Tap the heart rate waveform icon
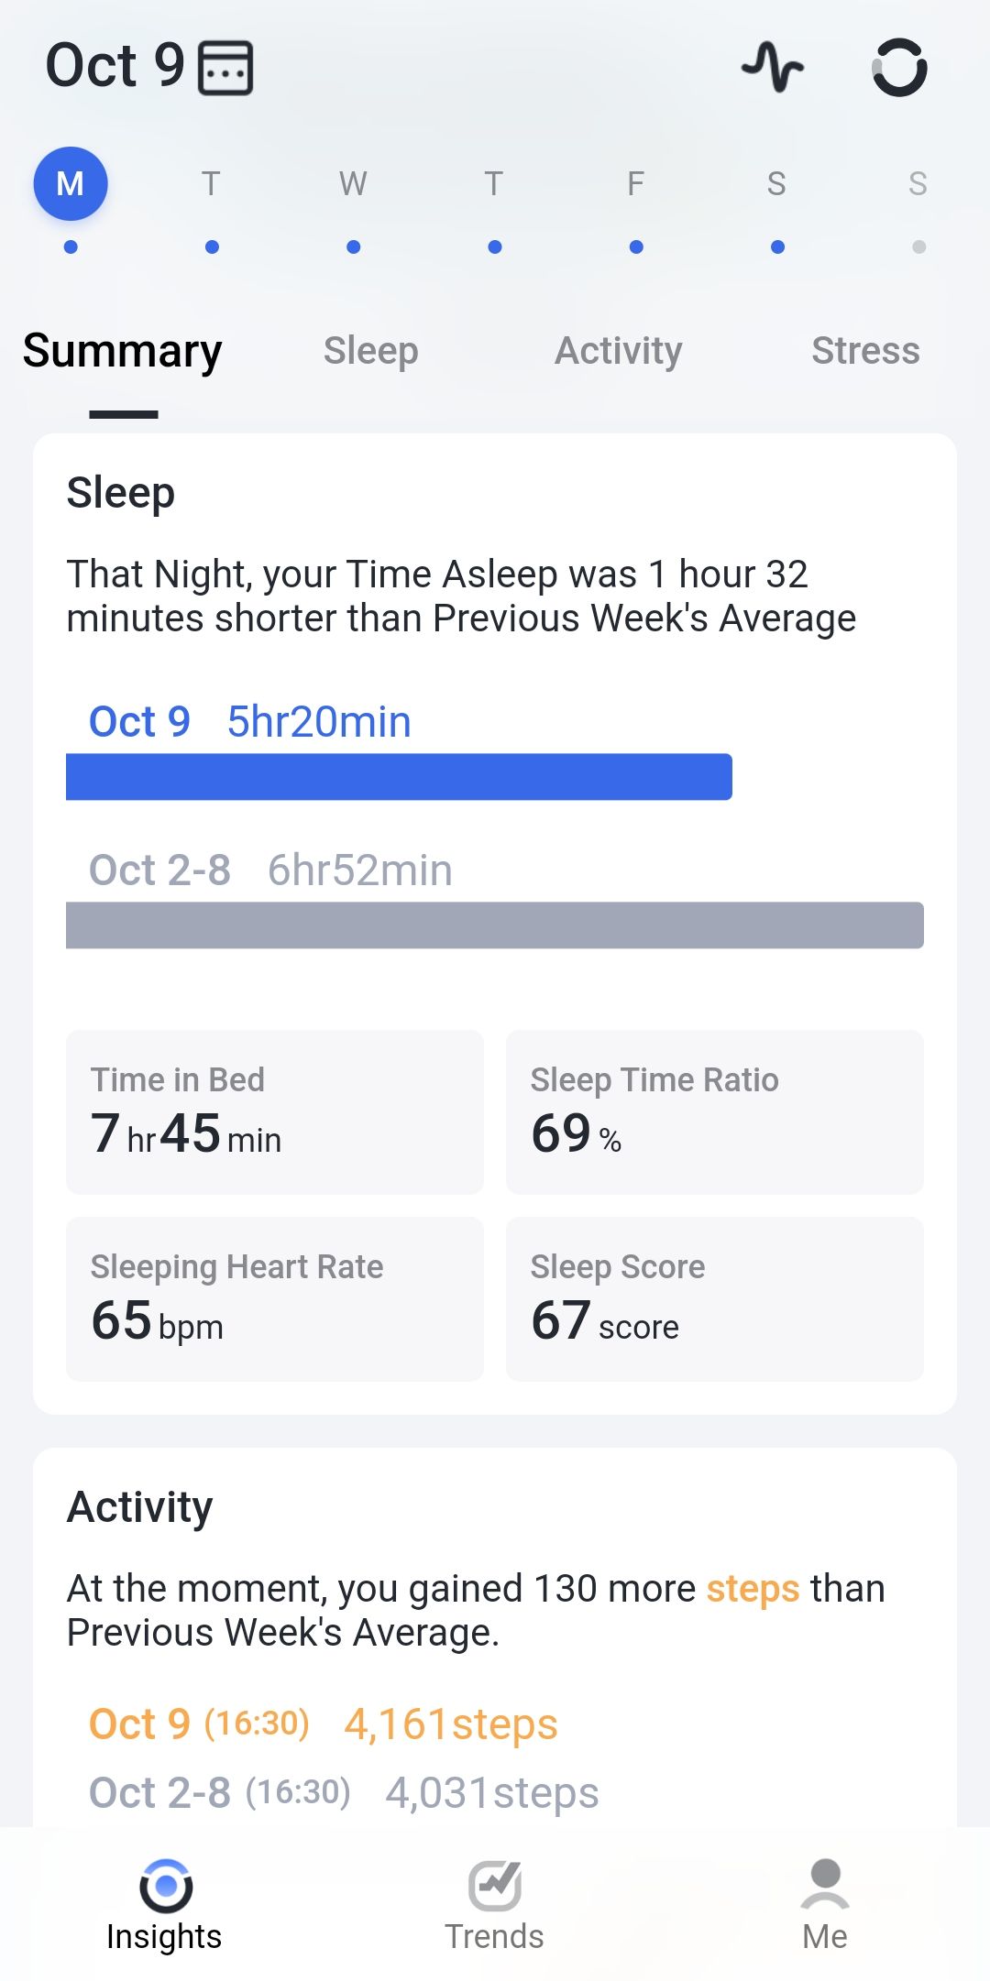 [x=772, y=67]
